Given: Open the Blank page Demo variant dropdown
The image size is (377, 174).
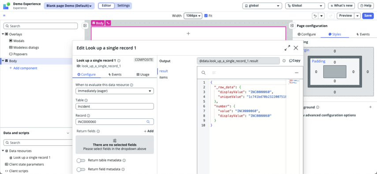Looking at the screenshot, I should coord(69,6).
